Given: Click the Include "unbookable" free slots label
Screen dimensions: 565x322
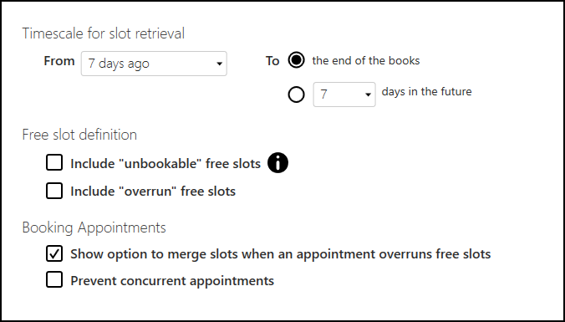Looking at the screenshot, I should pos(165,164).
